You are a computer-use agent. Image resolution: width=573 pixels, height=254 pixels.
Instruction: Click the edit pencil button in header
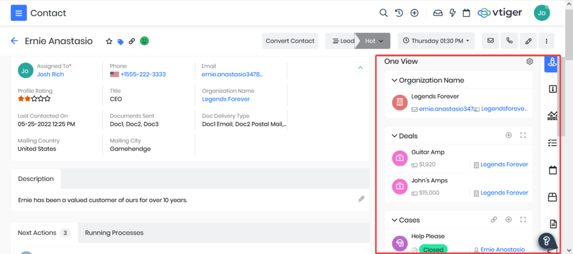pos(528,41)
